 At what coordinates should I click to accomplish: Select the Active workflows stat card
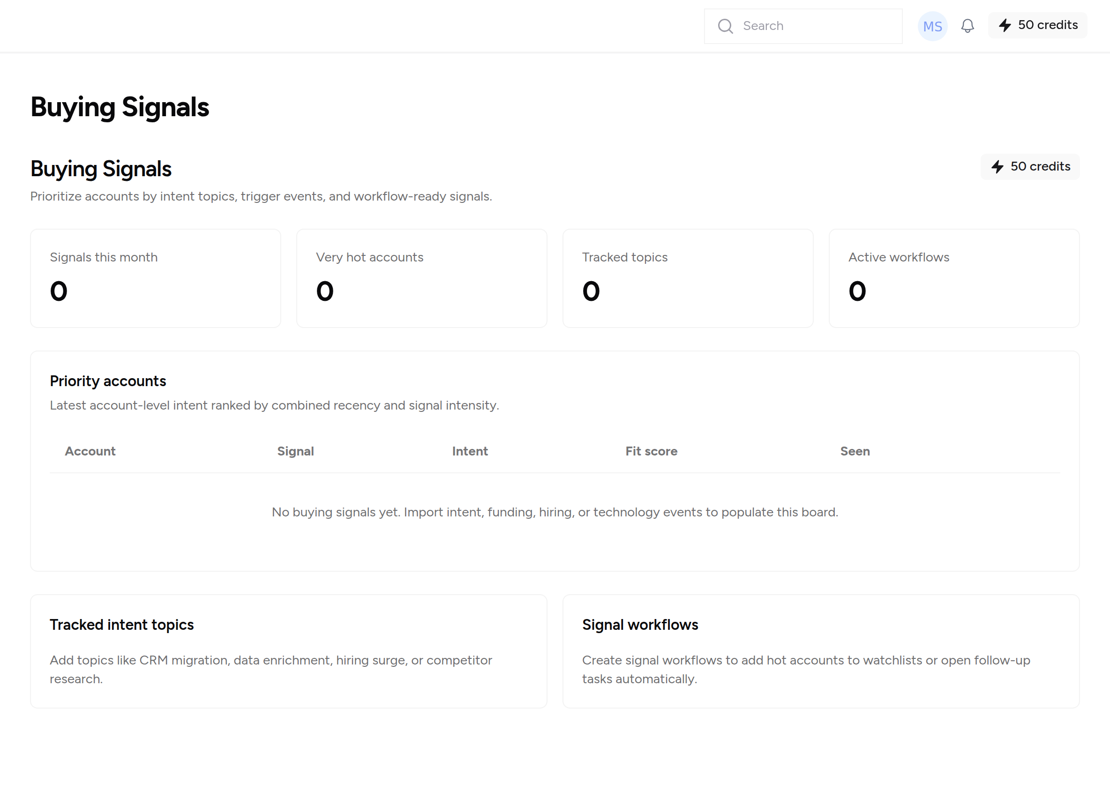953,278
